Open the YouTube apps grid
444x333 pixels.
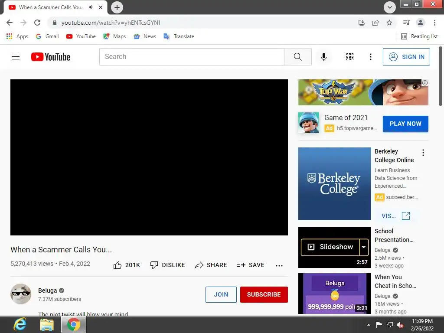coord(350,57)
